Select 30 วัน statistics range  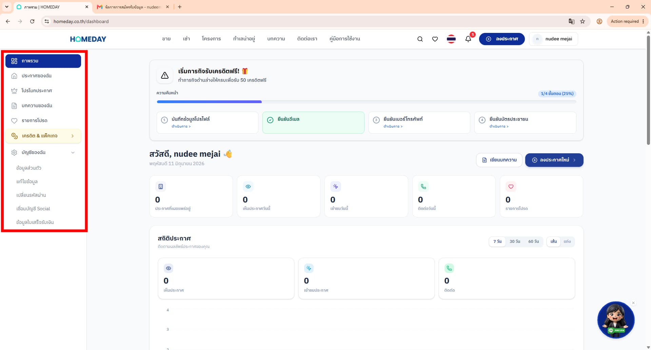pyautogui.click(x=515, y=241)
